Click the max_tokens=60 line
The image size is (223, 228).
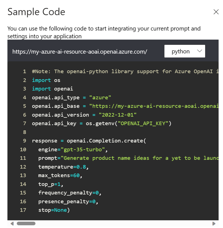60,175
